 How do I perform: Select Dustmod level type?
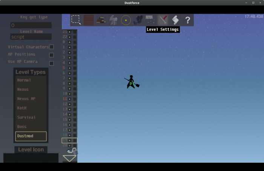coord(31,136)
